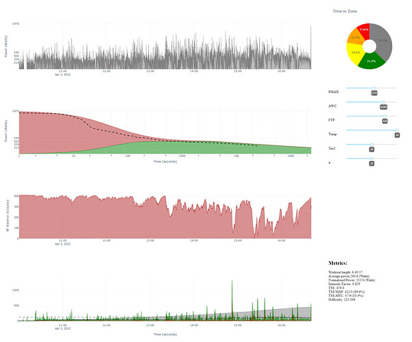Click the 14:00 tick on top power chart
This screenshot has width=412, height=342.
[x=194, y=71]
